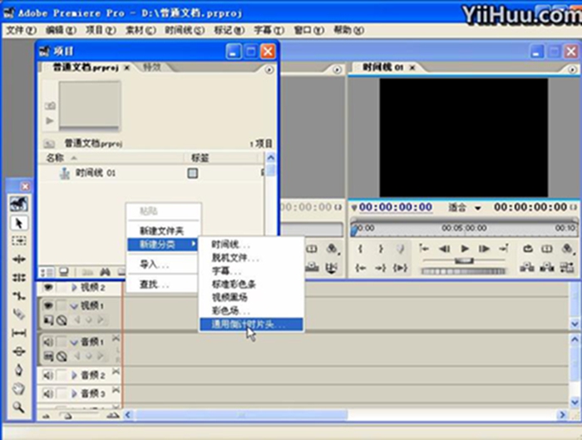
Task: Click the Safe Margins button in program monitor
Action: click(x=547, y=249)
